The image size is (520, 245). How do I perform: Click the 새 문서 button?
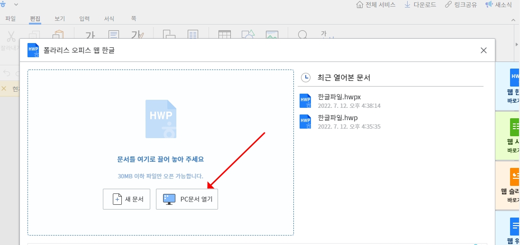pos(127,199)
